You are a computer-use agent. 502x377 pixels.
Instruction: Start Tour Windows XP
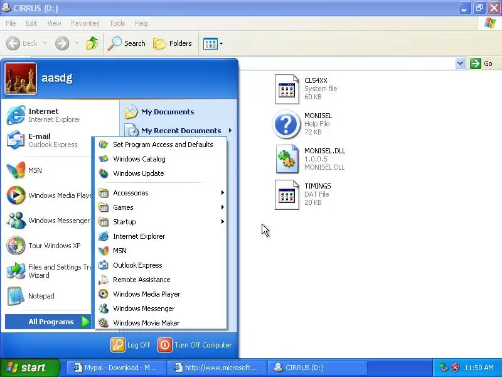point(48,246)
